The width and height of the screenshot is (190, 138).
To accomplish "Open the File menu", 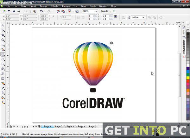I will click(8, 6).
